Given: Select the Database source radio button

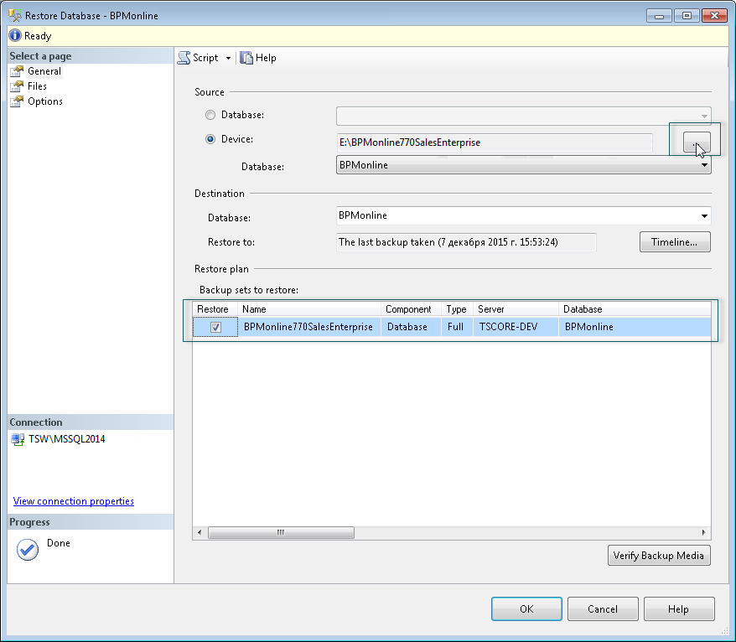Looking at the screenshot, I should point(210,115).
